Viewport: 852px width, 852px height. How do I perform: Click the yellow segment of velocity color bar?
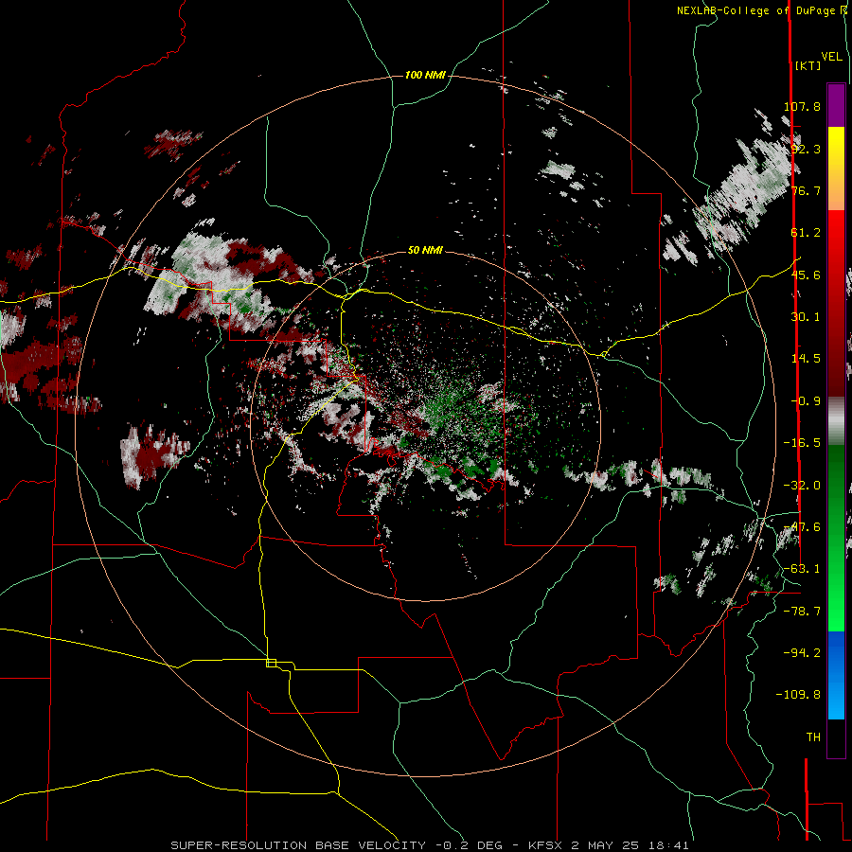pos(836,147)
